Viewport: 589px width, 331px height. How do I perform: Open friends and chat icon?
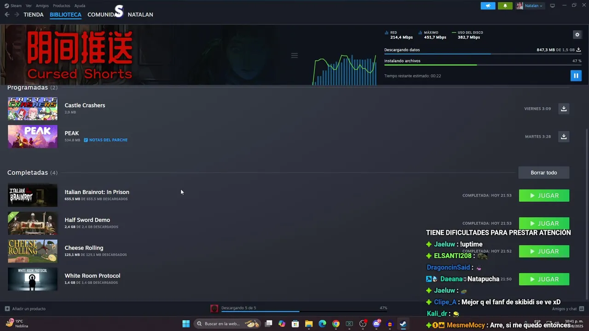582,308
